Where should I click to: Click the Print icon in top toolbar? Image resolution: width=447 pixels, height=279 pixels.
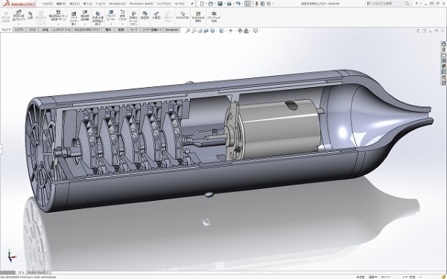coord(229,4)
